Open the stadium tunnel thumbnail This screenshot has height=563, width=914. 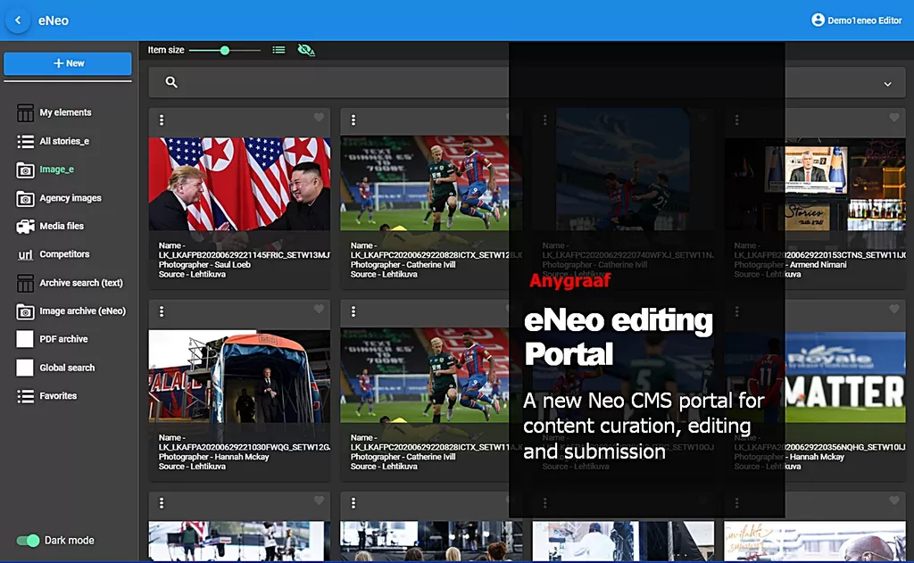click(239, 376)
